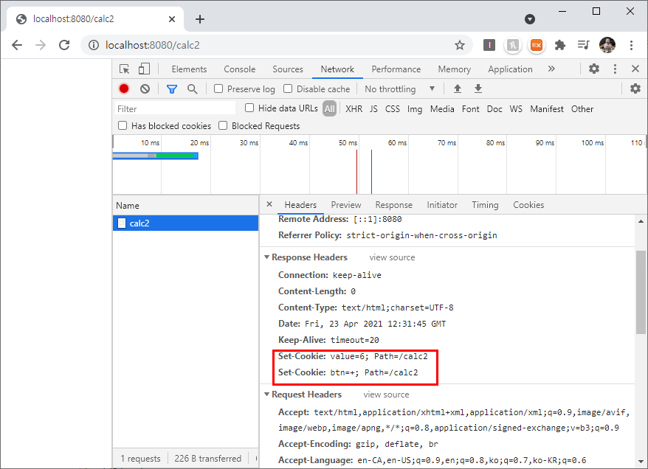View site information icon in address bar
Image resolution: width=648 pixels, height=469 pixels.
click(x=94, y=45)
